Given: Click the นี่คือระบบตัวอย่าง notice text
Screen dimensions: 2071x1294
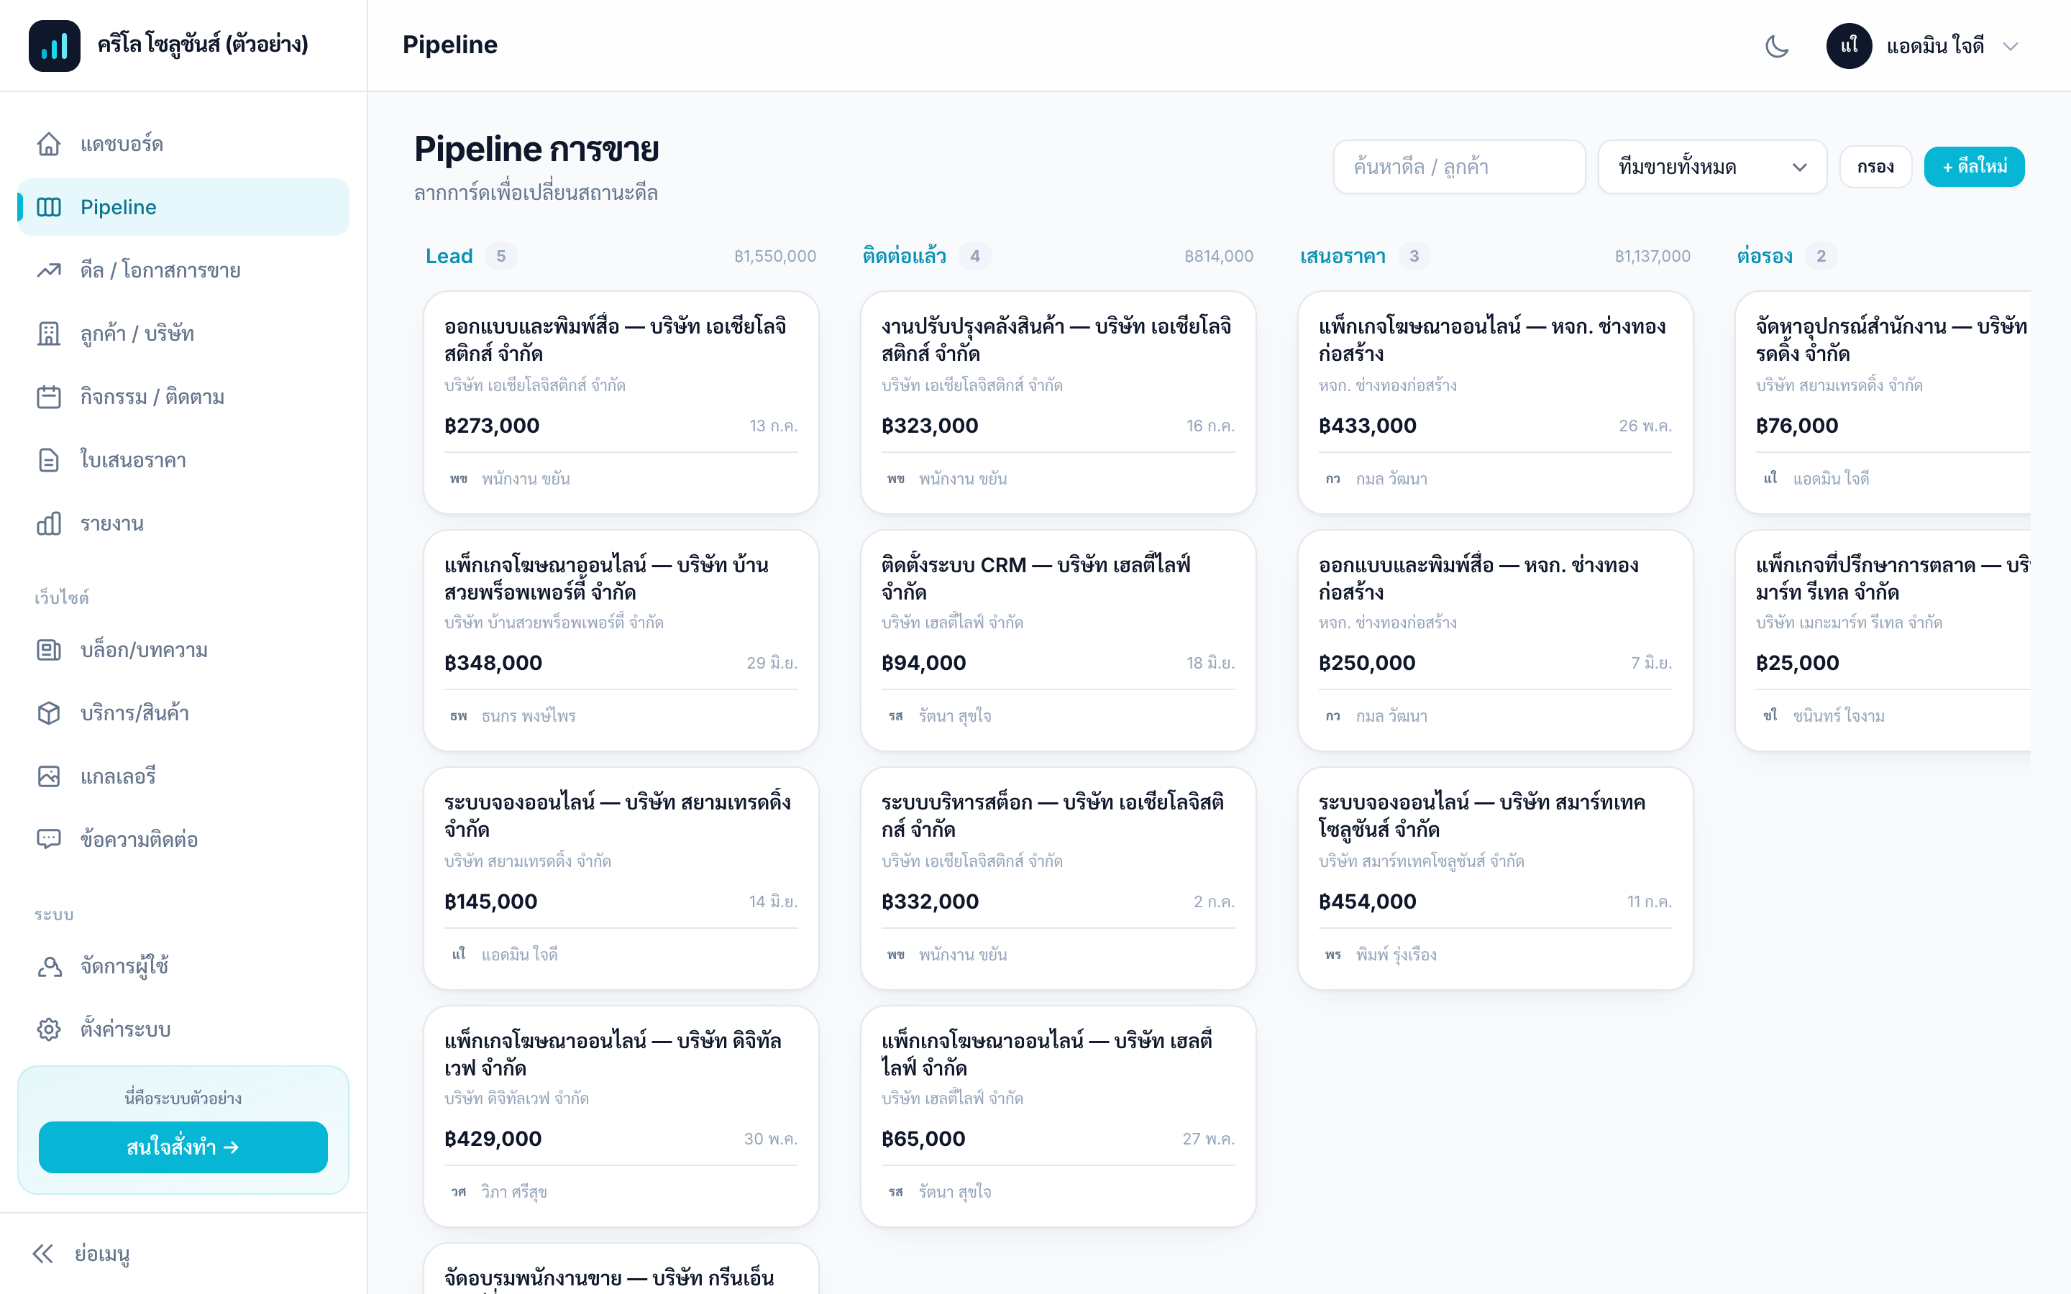Looking at the screenshot, I should click(183, 1098).
